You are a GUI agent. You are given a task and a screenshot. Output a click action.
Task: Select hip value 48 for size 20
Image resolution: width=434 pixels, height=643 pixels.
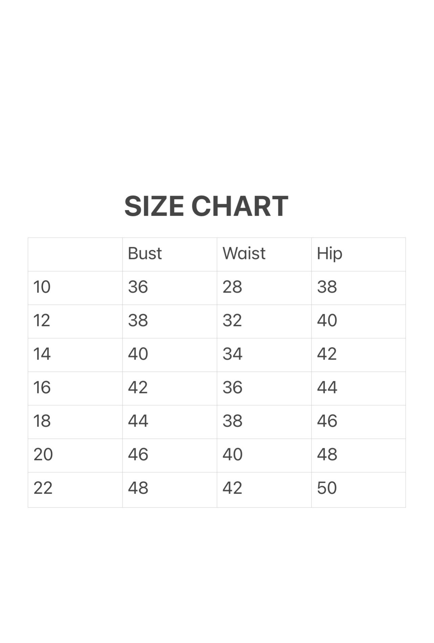(x=327, y=454)
